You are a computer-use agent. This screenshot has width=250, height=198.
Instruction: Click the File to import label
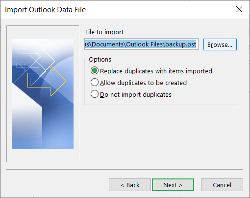(x=104, y=32)
